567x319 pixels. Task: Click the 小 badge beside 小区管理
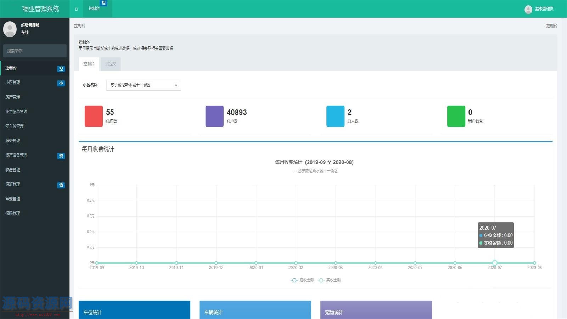pos(61,83)
